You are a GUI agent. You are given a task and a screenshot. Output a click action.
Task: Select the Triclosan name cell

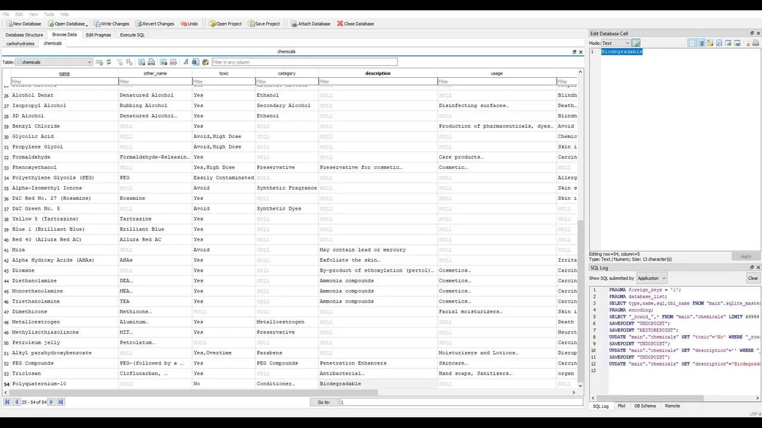[x=64, y=373]
